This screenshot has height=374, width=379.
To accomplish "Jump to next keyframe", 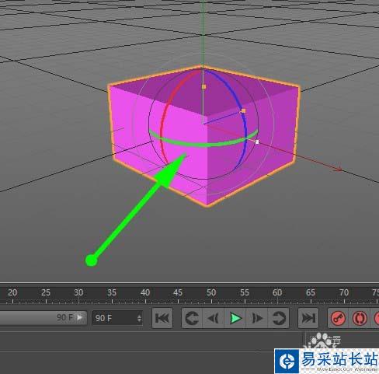I will [279, 318].
